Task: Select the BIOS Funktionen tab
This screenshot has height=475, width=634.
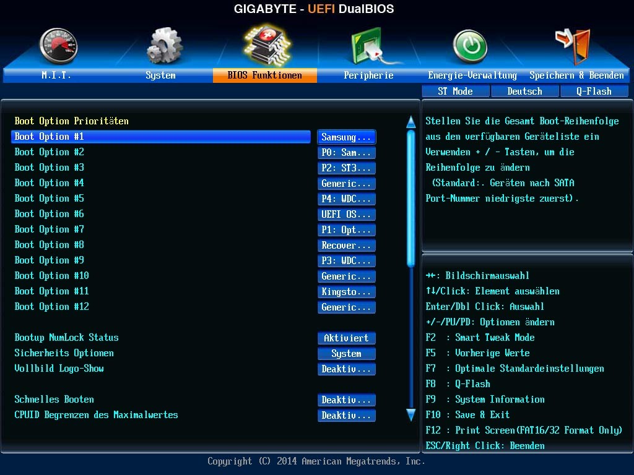Action: 265,75
